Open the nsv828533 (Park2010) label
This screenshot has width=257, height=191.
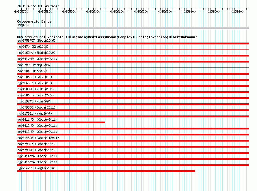pos(35,77)
